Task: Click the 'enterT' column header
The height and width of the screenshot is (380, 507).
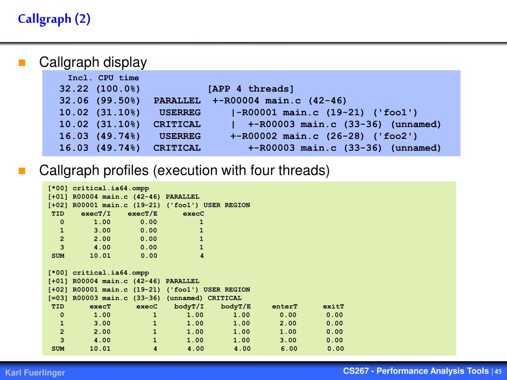Action: pos(285,306)
